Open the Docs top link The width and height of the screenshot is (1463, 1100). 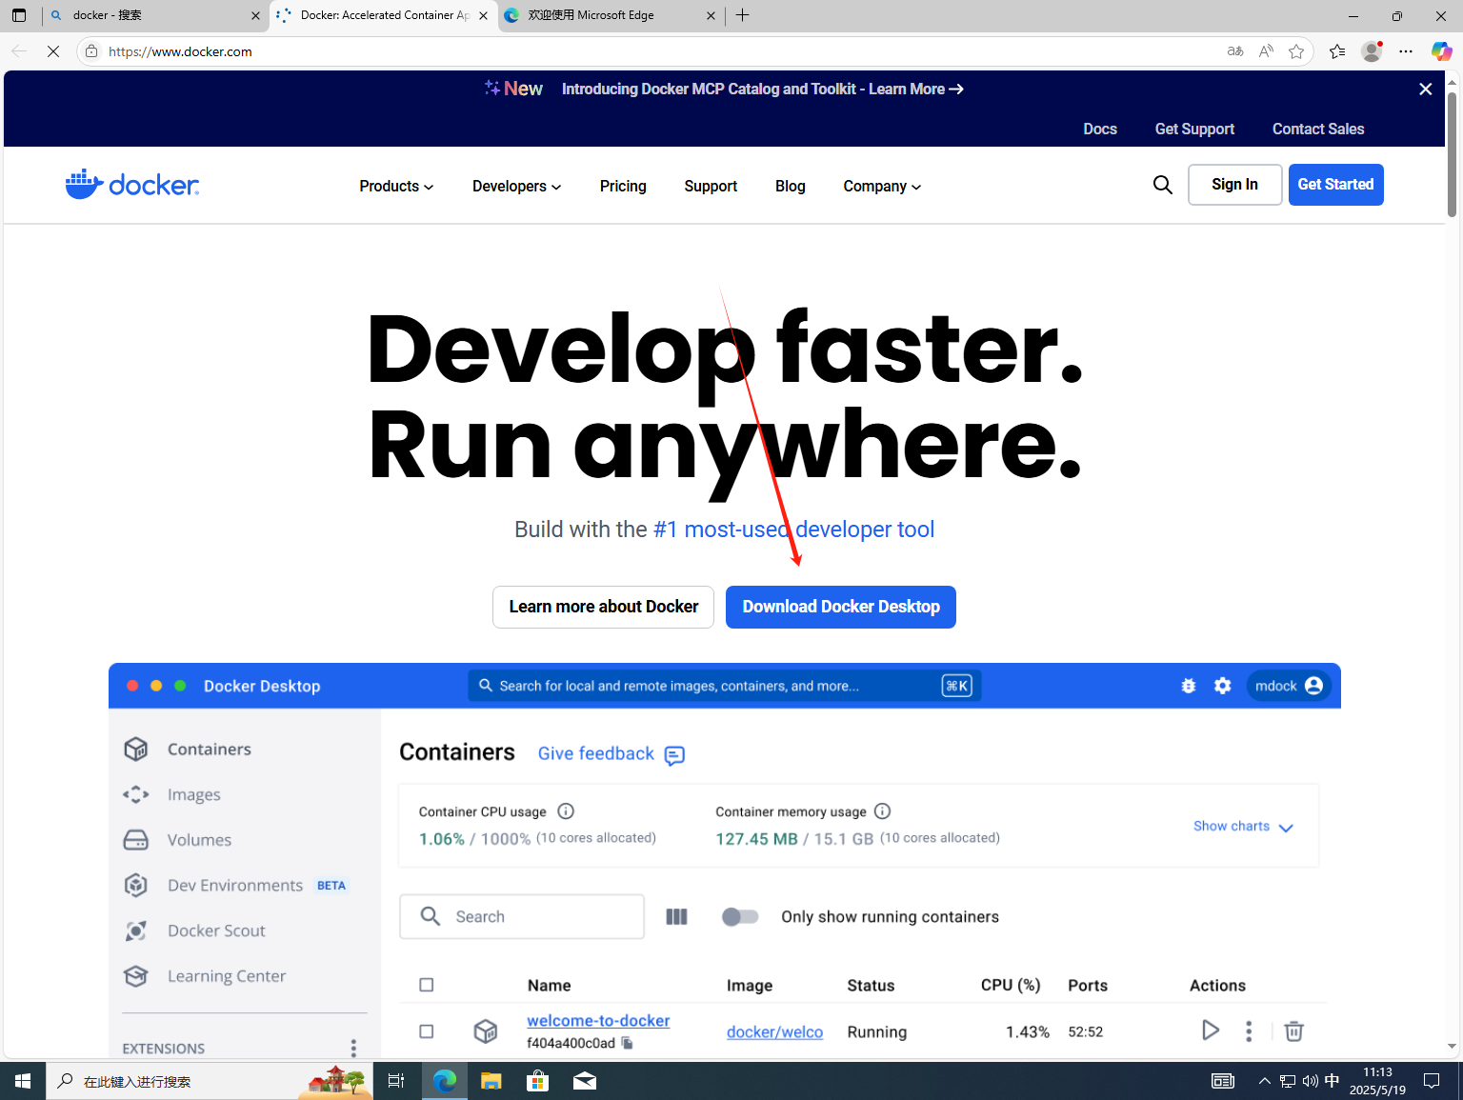[x=1100, y=129]
